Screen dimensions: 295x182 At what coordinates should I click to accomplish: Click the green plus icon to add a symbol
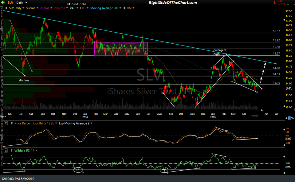3,3
